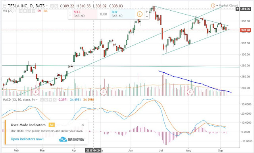
Task: Expand the MACD (12, 50, close, 9) dropdown
Action: (37, 100)
